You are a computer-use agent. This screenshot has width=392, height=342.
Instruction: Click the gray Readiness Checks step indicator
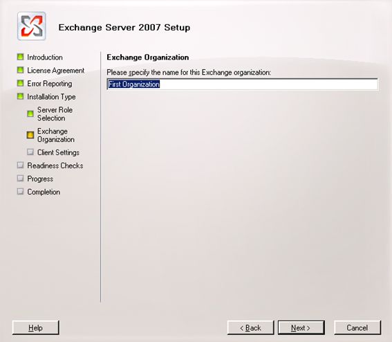(x=20, y=165)
